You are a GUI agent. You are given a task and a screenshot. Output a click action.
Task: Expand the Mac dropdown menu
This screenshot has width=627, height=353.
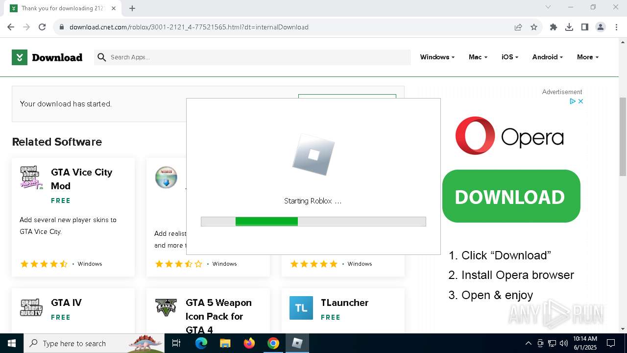[x=478, y=57]
